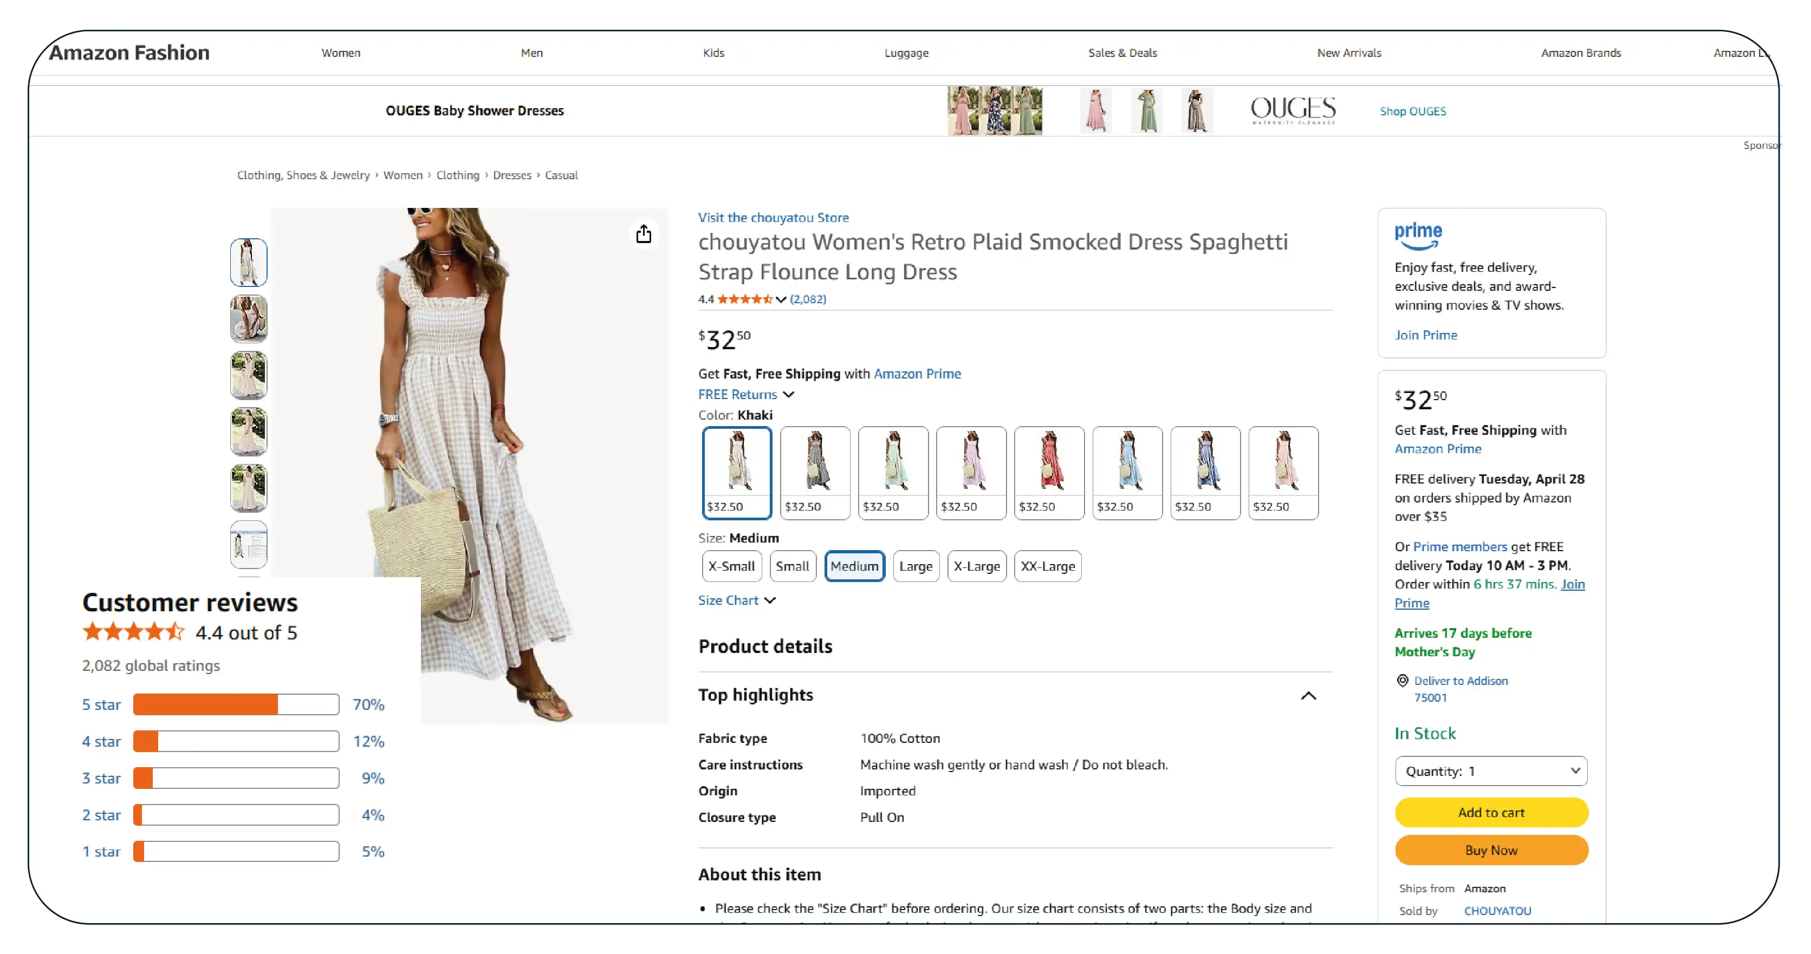The height and width of the screenshot is (954, 1811).
Task: Click the Customer reviews star rating graphic
Action: pos(133,631)
